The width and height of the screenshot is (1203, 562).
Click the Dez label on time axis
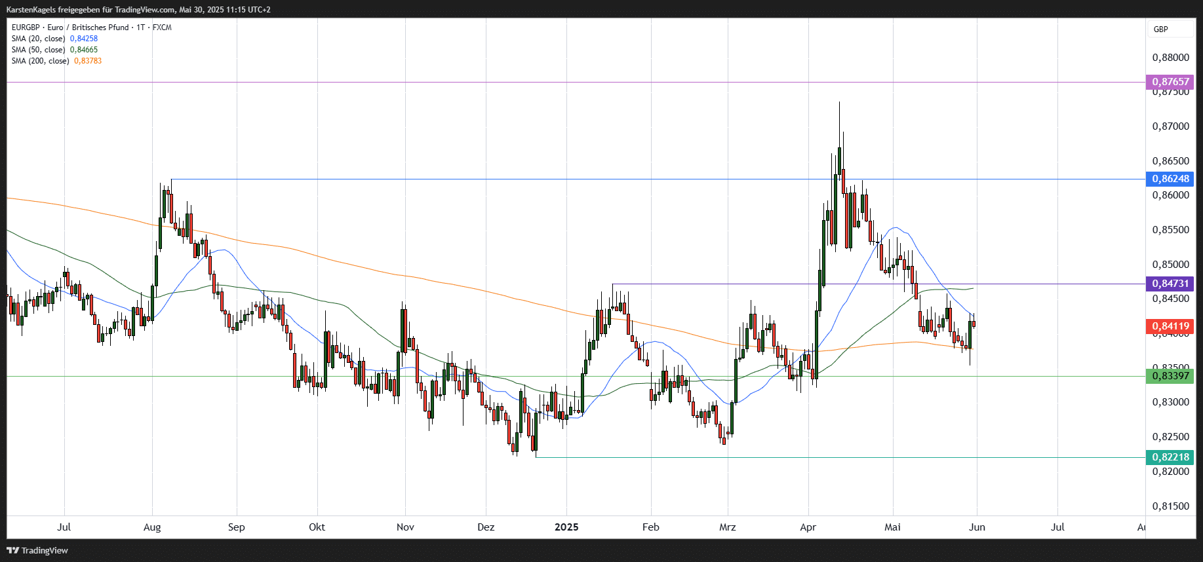click(x=486, y=527)
